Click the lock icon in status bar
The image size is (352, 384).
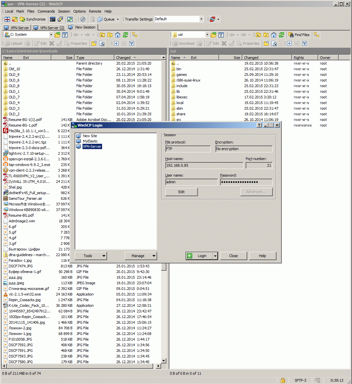point(283,381)
